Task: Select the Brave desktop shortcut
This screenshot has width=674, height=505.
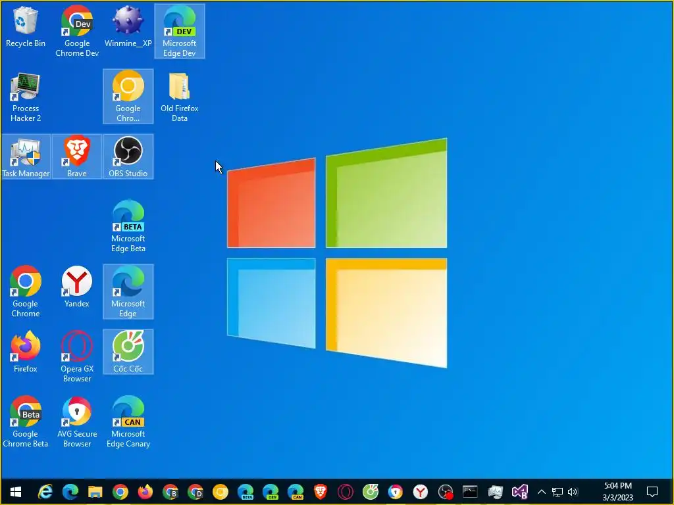Action: 77,156
